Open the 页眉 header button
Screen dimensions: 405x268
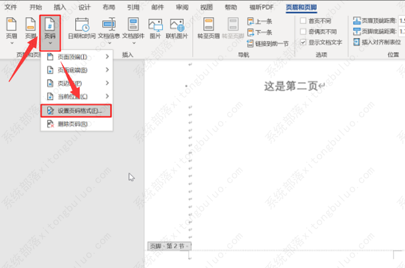coord(11,30)
